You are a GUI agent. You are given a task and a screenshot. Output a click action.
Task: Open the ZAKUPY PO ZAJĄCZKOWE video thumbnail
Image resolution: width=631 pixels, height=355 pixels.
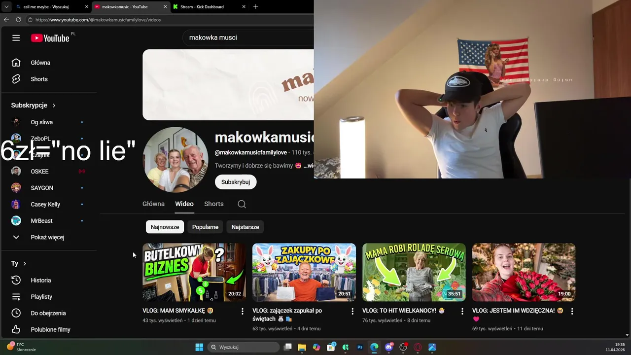coord(304,272)
